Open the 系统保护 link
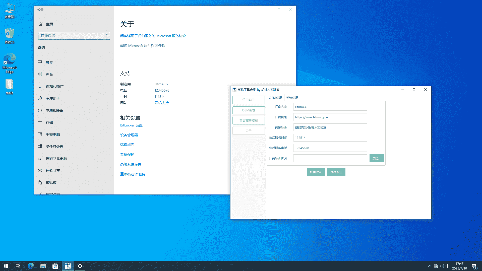The width and height of the screenshot is (482, 271). pos(127,155)
